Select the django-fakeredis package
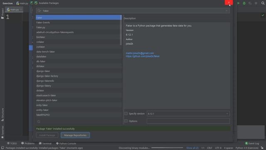 [x=79, y=81]
